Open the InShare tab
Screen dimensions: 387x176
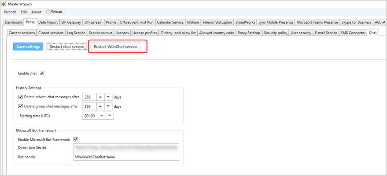point(193,22)
